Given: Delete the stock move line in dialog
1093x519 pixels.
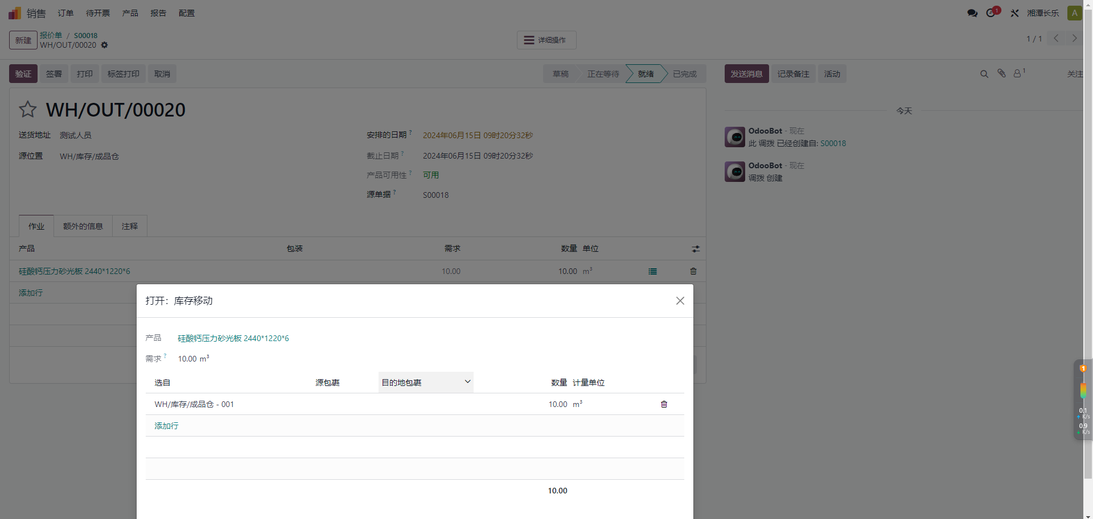Looking at the screenshot, I should click(664, 404).
